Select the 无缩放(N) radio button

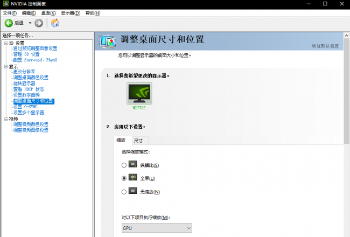tap(124, 192)
